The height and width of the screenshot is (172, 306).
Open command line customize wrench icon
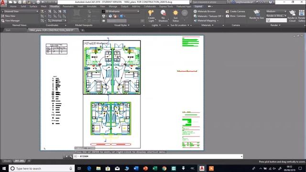pos(71,156)
